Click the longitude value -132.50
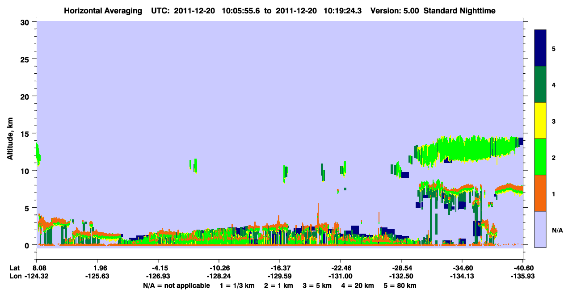The image size is (581, 298). coord(401,277)
